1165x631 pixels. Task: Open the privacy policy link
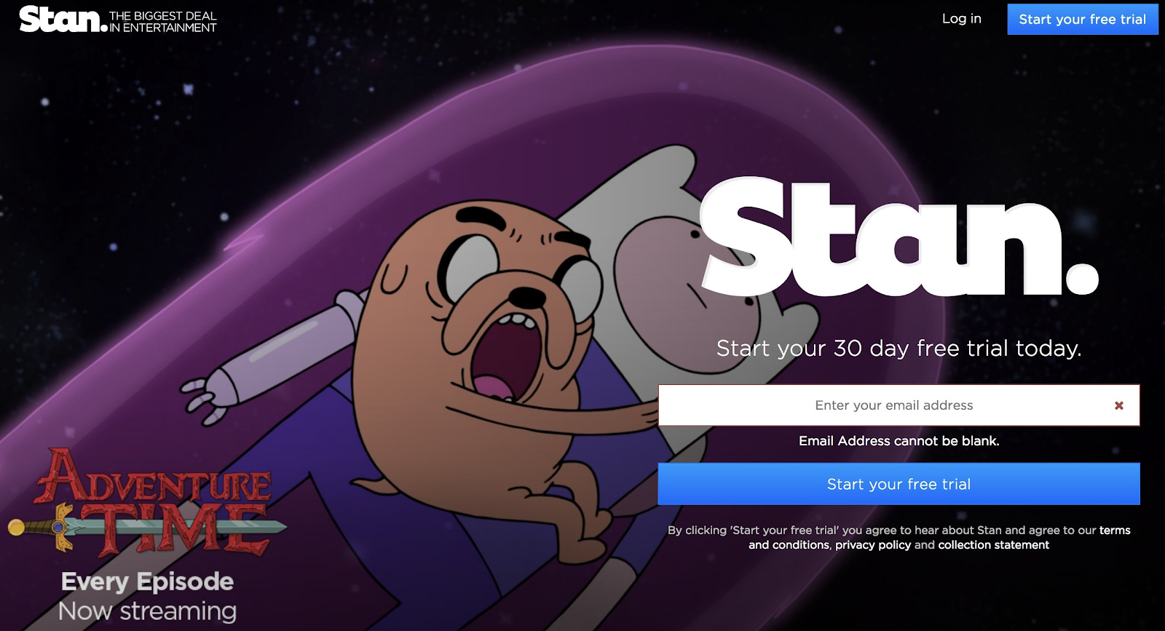click(x=873, y=545)
